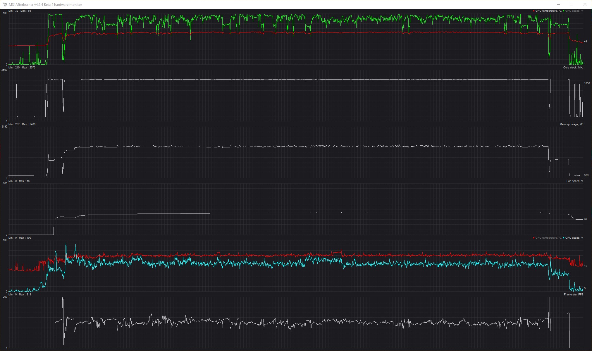This screenshot has height=351, width=592.
Task: Maximize the hardware monitor window
Action: [572, 4]
